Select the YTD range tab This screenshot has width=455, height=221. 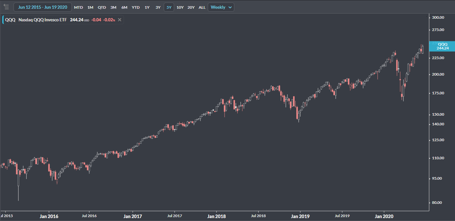(136, 7)
